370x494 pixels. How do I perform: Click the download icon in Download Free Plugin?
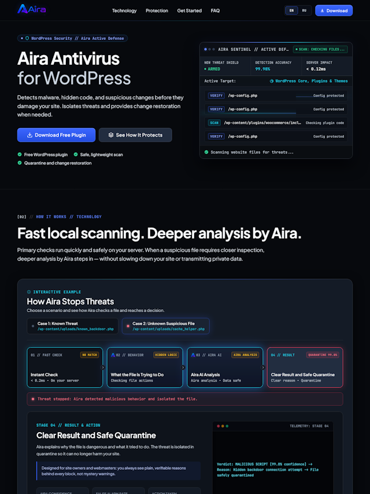[x=29, y=135]
